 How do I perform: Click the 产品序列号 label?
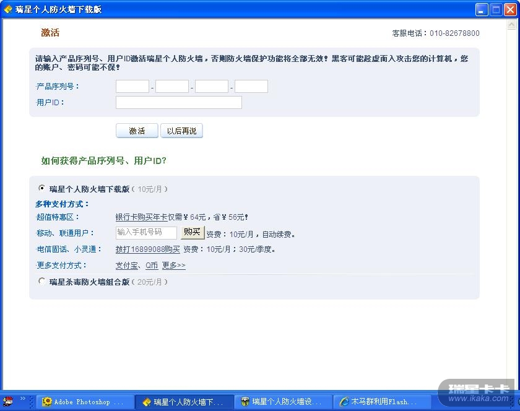point(58,87)
